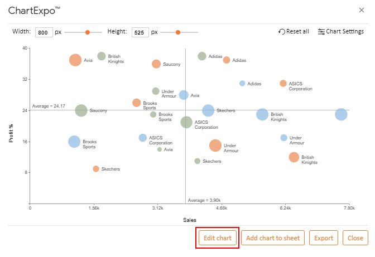
Task: Close the ChartExpo dialog with X
Action: (362, 10)
